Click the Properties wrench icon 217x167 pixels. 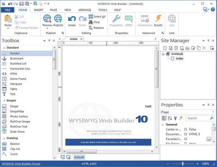coord(116,18)
